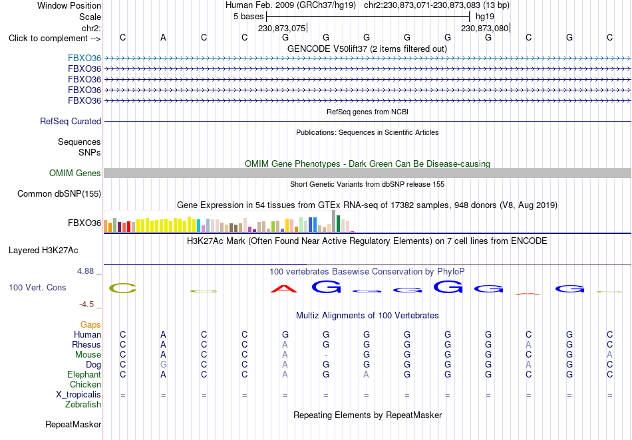Click the 4.88 PhyloP upper scale value
The height and width of the screenshot is (440, 632).
coord(85,271)
